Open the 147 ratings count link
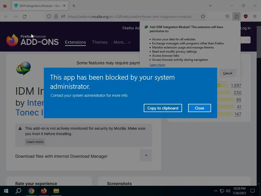261x196 pixels. coord(238,114)
